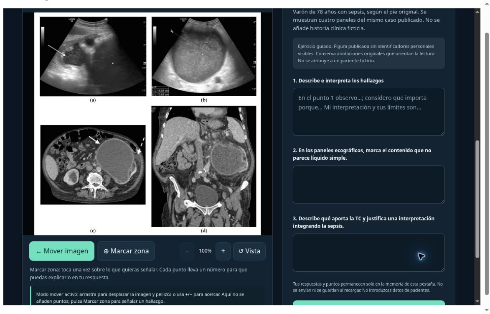Viewport: 490px width, 314px height.
Task: Click the 100% zoom level indicator
Action: tap(205, 251)
